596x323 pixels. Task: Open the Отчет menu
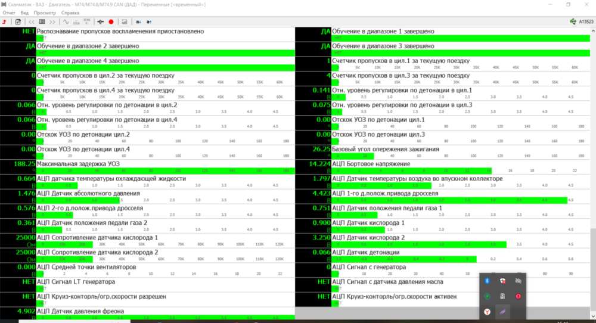(x=9, y=13)
